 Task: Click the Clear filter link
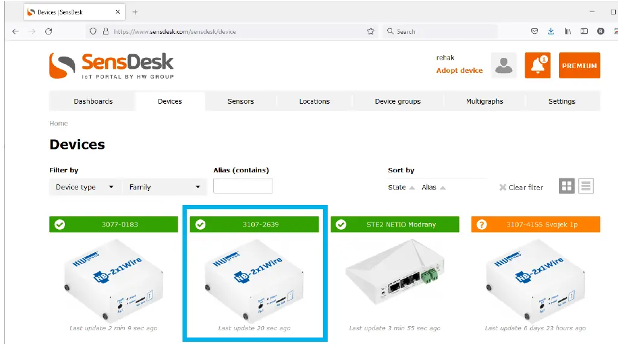click(x=525, y=187)
